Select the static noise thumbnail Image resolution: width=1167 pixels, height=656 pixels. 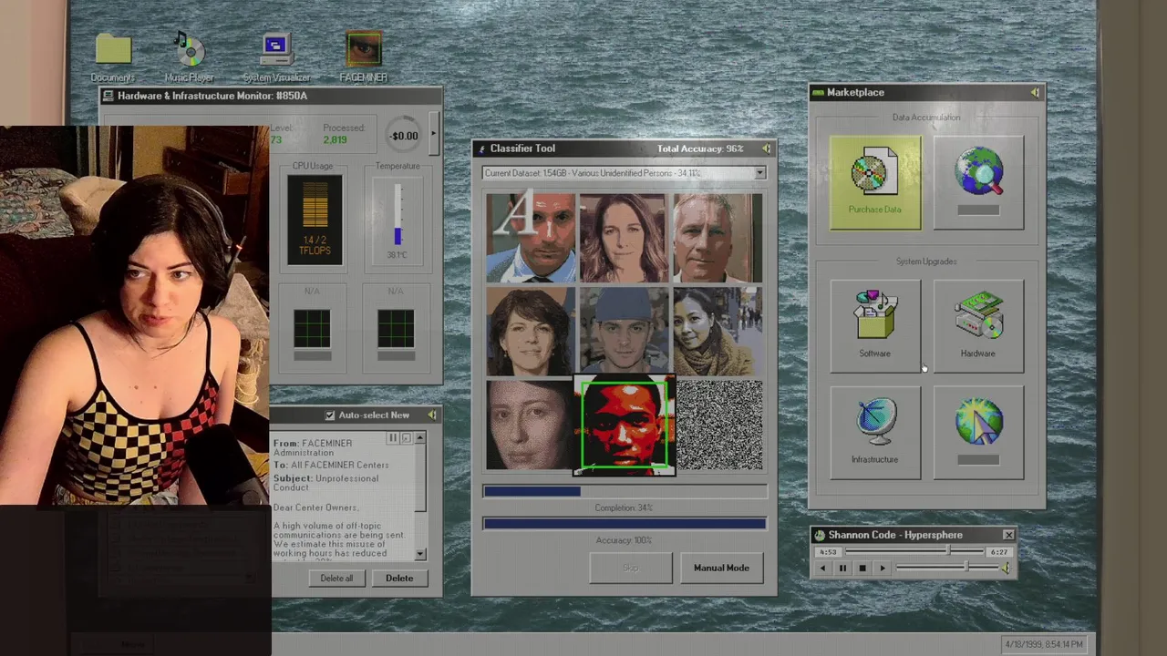coord(719,425)
